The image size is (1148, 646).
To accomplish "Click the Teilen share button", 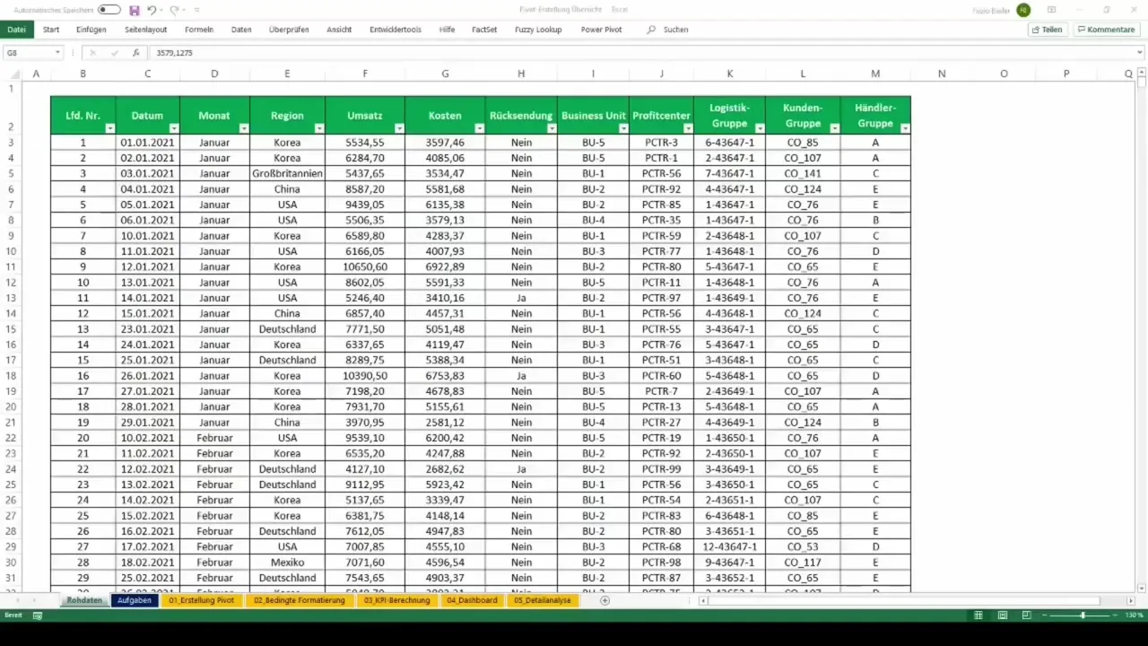I will click(x=1047, y=30).
